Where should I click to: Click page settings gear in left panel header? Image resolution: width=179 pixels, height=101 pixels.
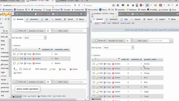(x=81, y=14)
